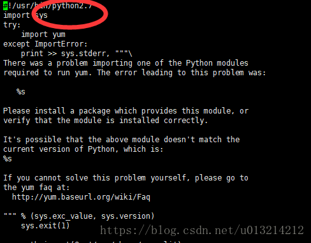Click "verify that the module" line

[105, 121]
